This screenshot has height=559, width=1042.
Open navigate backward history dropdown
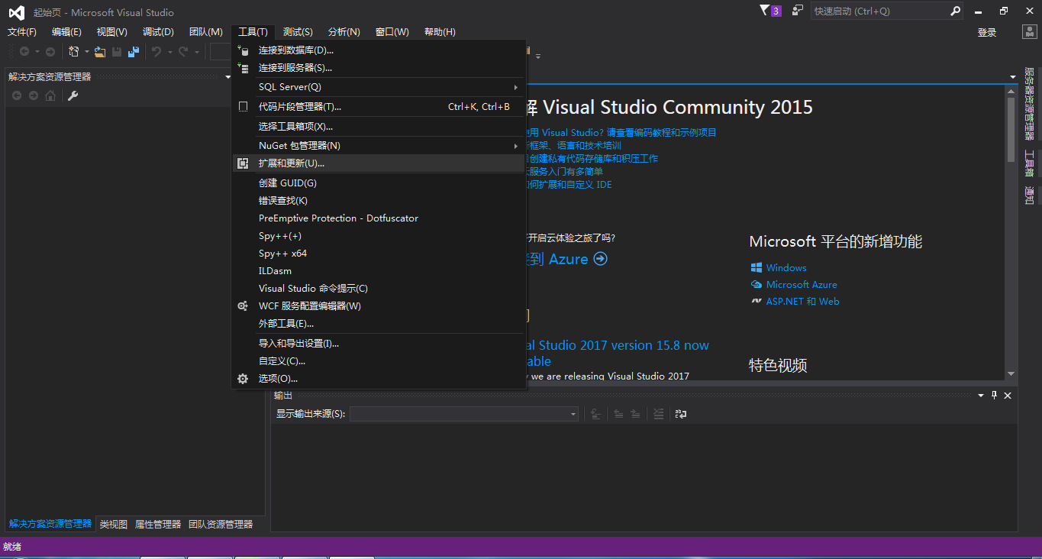point(37,52)
